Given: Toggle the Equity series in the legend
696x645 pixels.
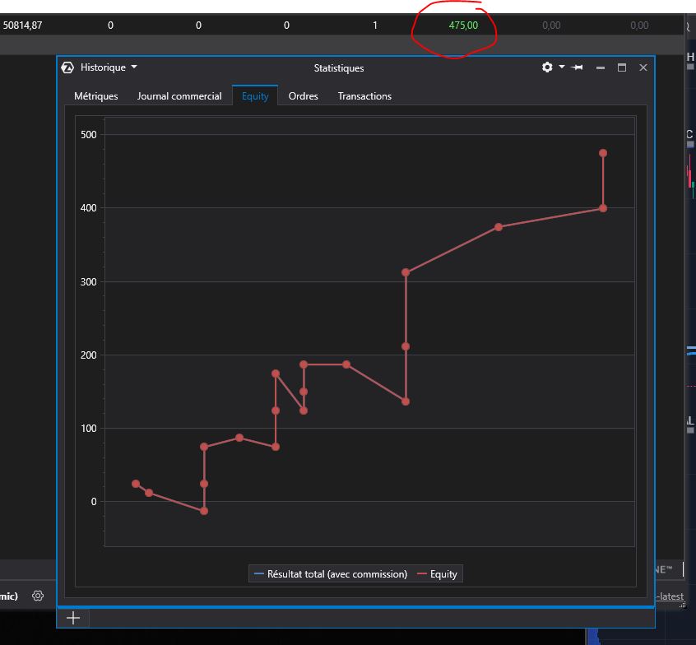Looking at the screenshot, I should pyautogui.click(x=438, y=574).
